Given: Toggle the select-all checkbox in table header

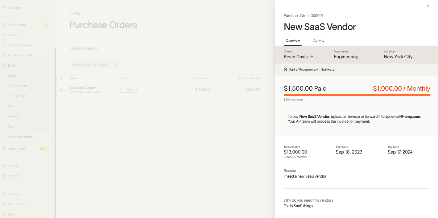Looking at the screenshot, I should pyautogui.click(x=62, y=78).
